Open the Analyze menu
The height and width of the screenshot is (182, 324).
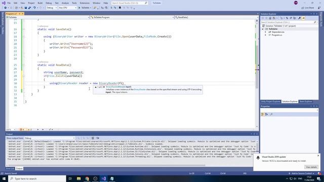click(x=65, y=3)
